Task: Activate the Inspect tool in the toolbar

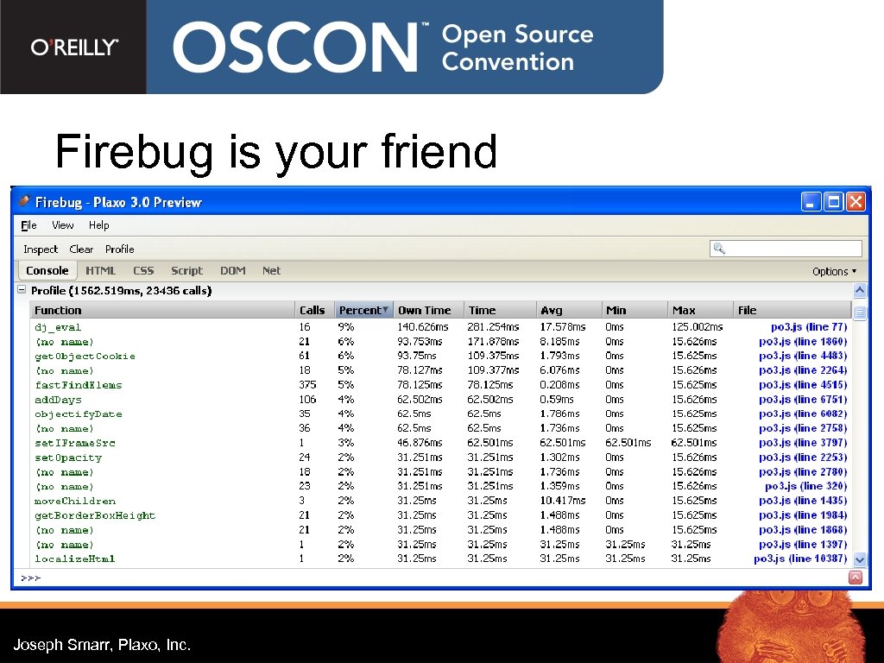Action: pos(40,249)
